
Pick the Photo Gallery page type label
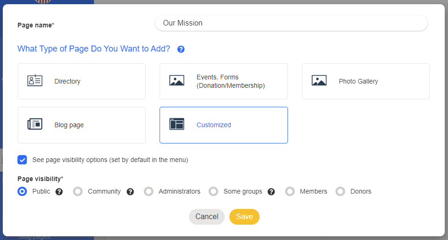[358, 81]
